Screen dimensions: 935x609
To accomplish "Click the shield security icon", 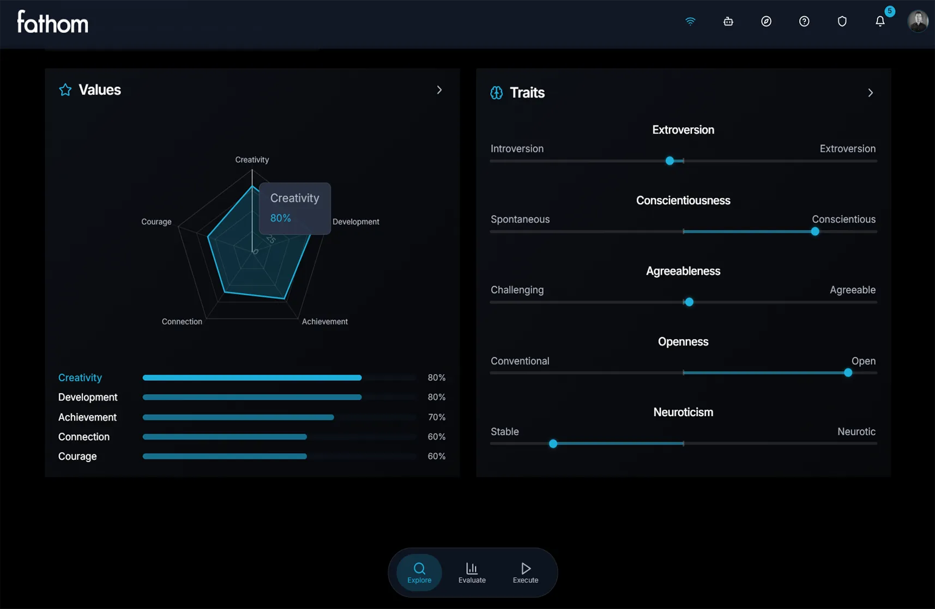I will point(842,21).
